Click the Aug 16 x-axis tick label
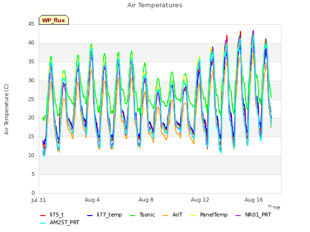 [254, 200]
